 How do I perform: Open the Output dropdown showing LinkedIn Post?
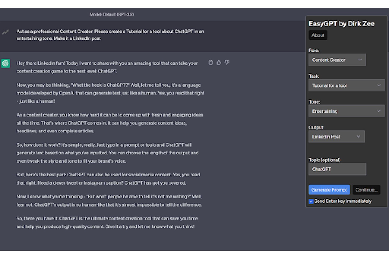click(336, 136)
